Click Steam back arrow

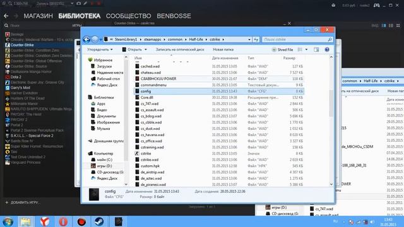tap(6, 16)
